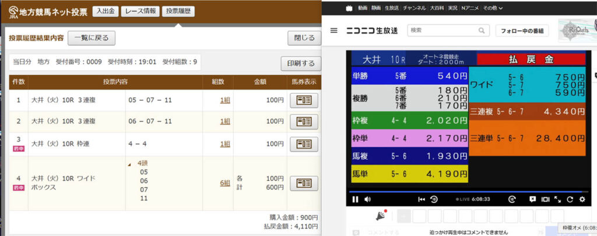
Task: Reload the video player
Action: pyautogui.click(x=570, y=199)
